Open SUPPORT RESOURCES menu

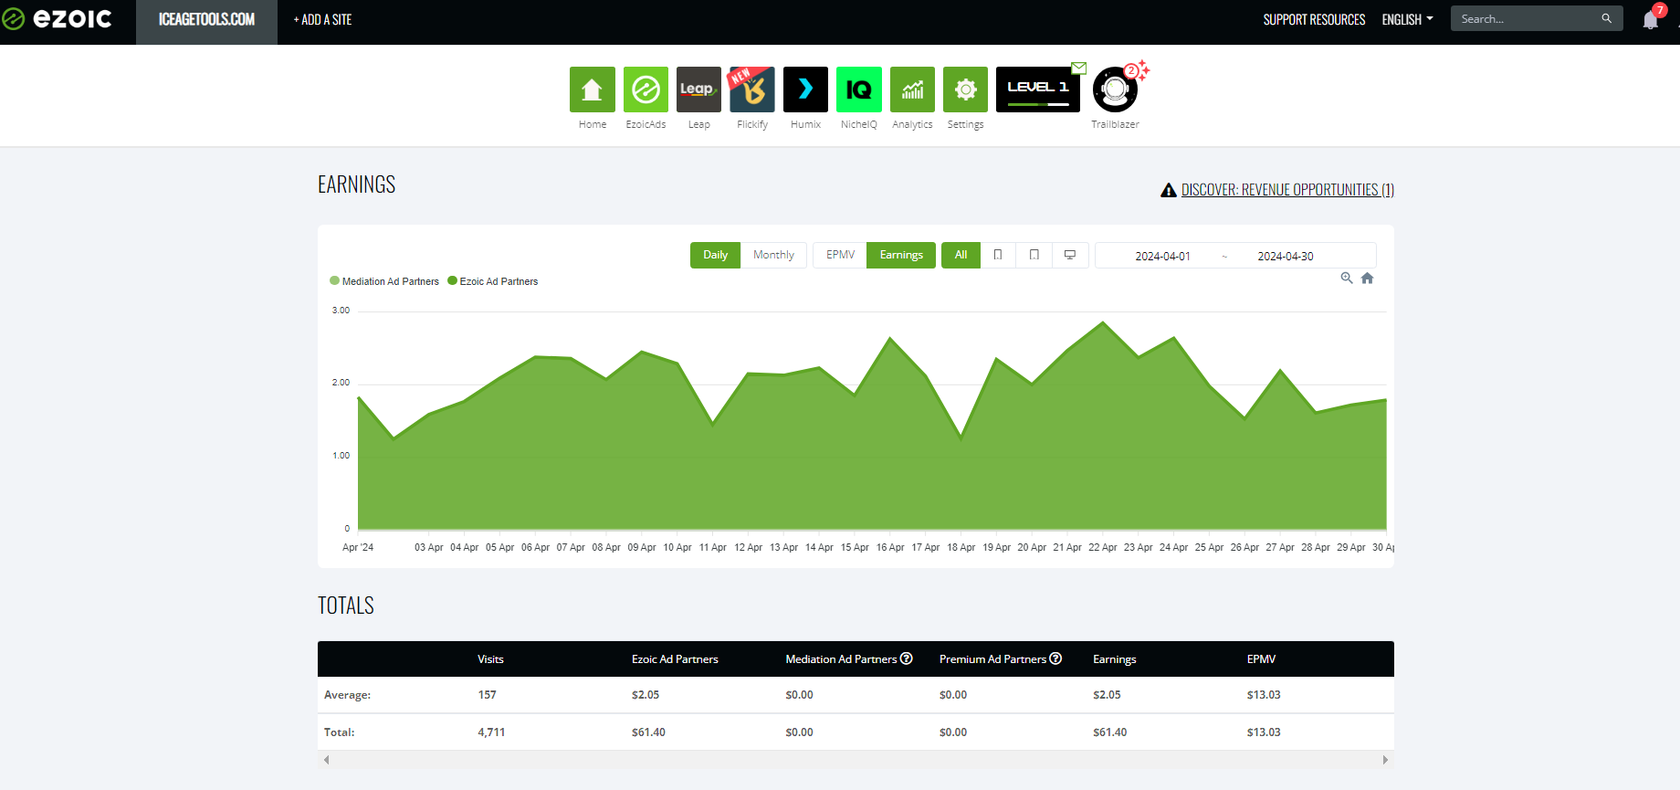coord(1314,19)
